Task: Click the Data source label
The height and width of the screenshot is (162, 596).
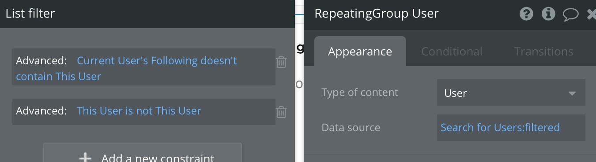Action: pyautogui.click(x=351, y=128)
